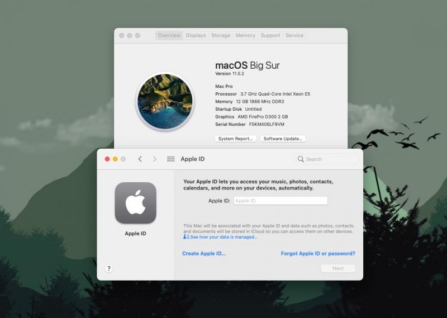This screenshot has width=447, height=318.
Task: Click the Processor 3.7 GHz Quad-Core line
Action: tap(263, 94)
